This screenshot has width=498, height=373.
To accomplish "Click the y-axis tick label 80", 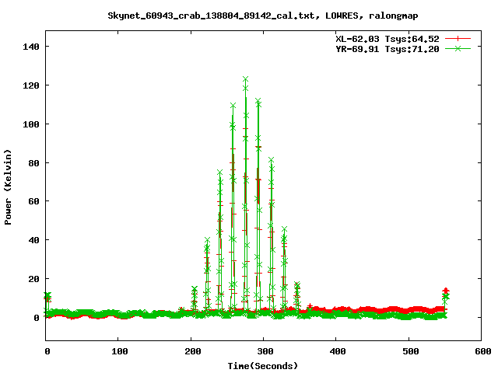I will tap(33, 163).
